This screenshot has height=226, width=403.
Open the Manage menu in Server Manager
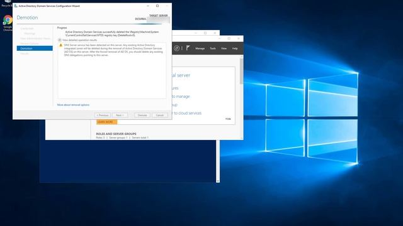tap(200, 48)
